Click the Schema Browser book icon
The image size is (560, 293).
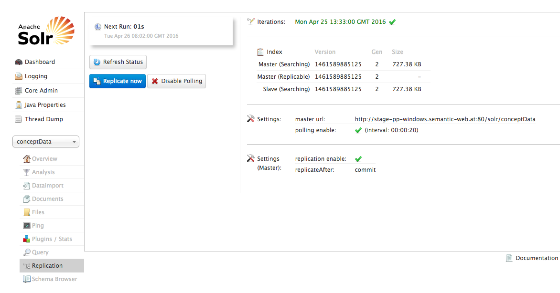[x=27, y=279]
